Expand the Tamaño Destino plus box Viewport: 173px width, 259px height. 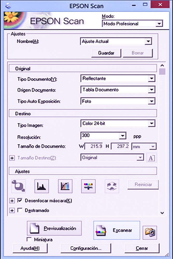pyautogui.click(x=12, y=158)
